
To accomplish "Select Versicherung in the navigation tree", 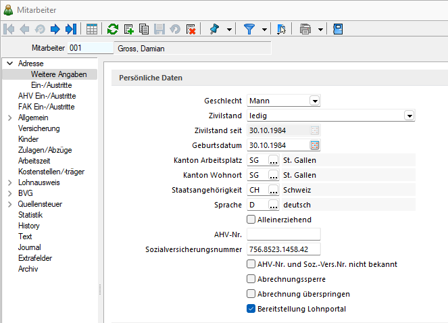I will tap(39, 128).
